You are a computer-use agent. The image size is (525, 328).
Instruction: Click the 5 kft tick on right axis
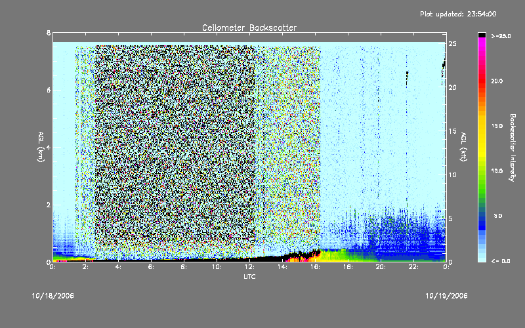[x=451, y=218]
